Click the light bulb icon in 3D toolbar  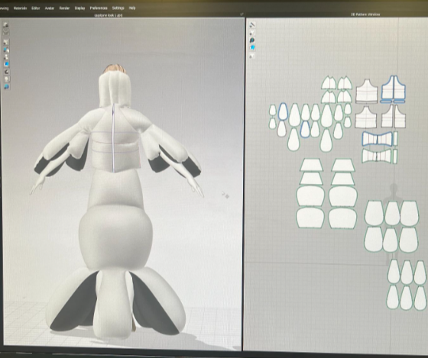(x=6, y=79)
